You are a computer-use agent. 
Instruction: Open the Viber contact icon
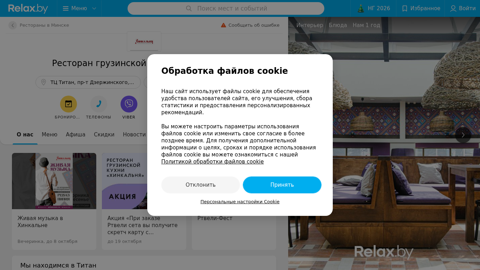click(x=129, y=104)
